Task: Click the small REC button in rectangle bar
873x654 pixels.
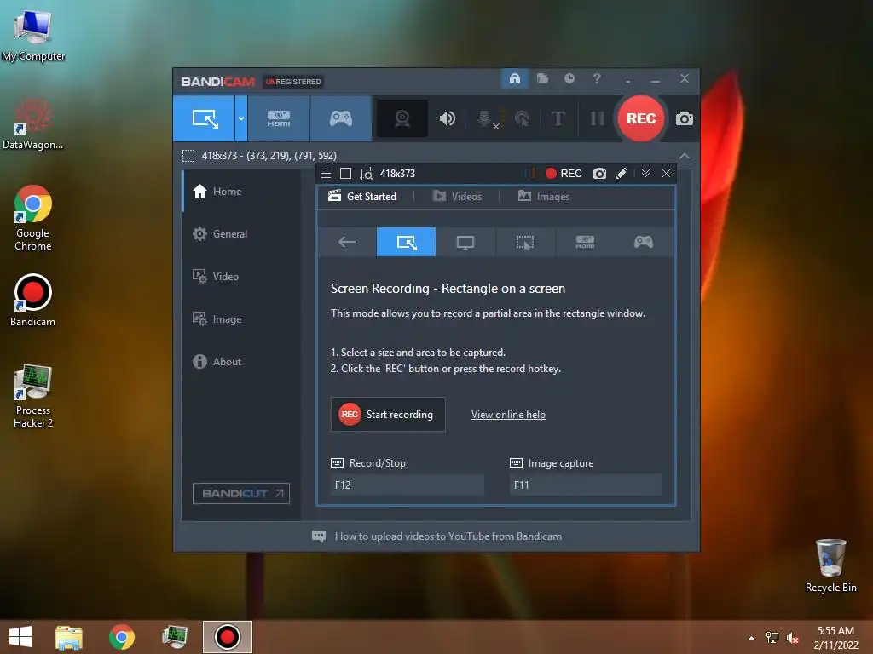Action: 564,174
